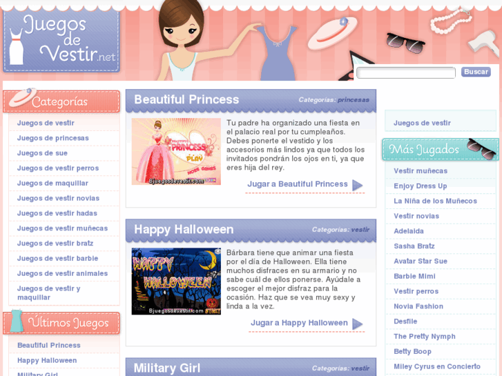Click the play arrow beside Jugar a Happy Halloween
Viewport: 502px width, 376px height.
pos(357,324)
